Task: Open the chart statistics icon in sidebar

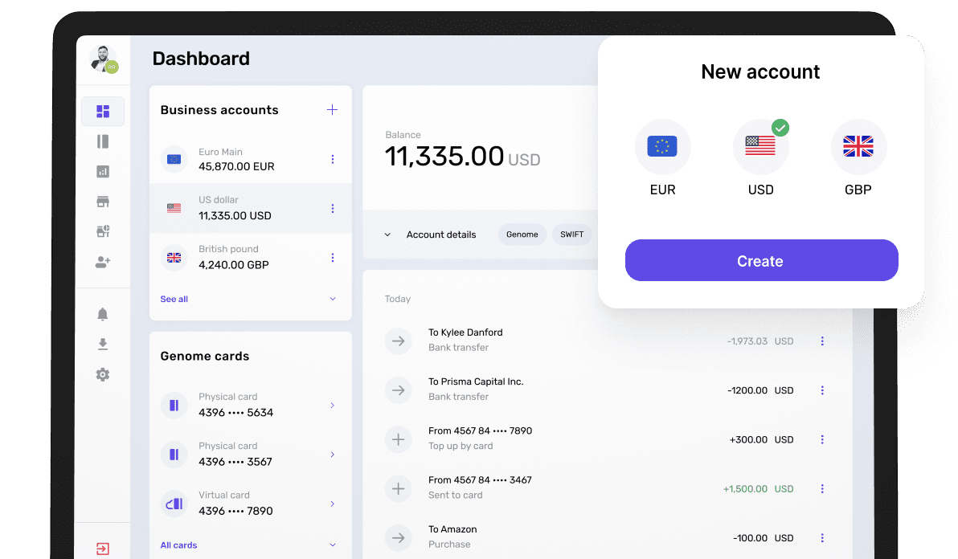Action: [102, 171]
